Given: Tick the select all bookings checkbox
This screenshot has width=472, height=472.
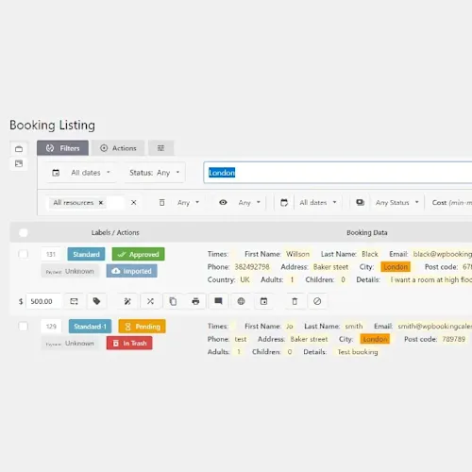Looking at the screenshot, I should pyautogui.click(x=24, y=233).
